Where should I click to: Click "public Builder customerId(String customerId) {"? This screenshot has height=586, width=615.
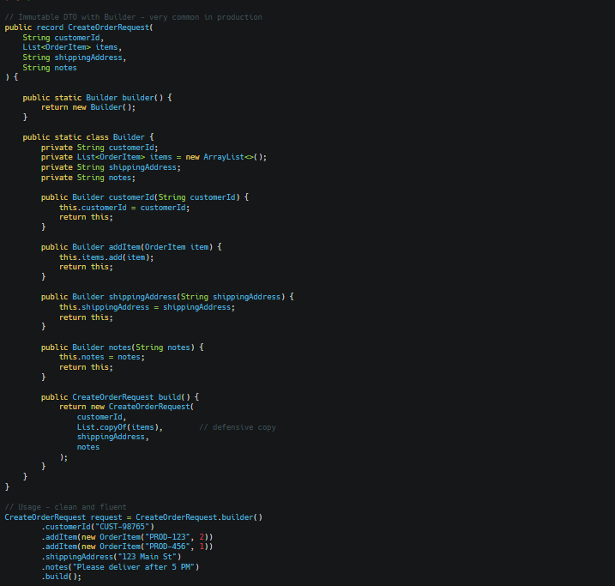(145, 197)
